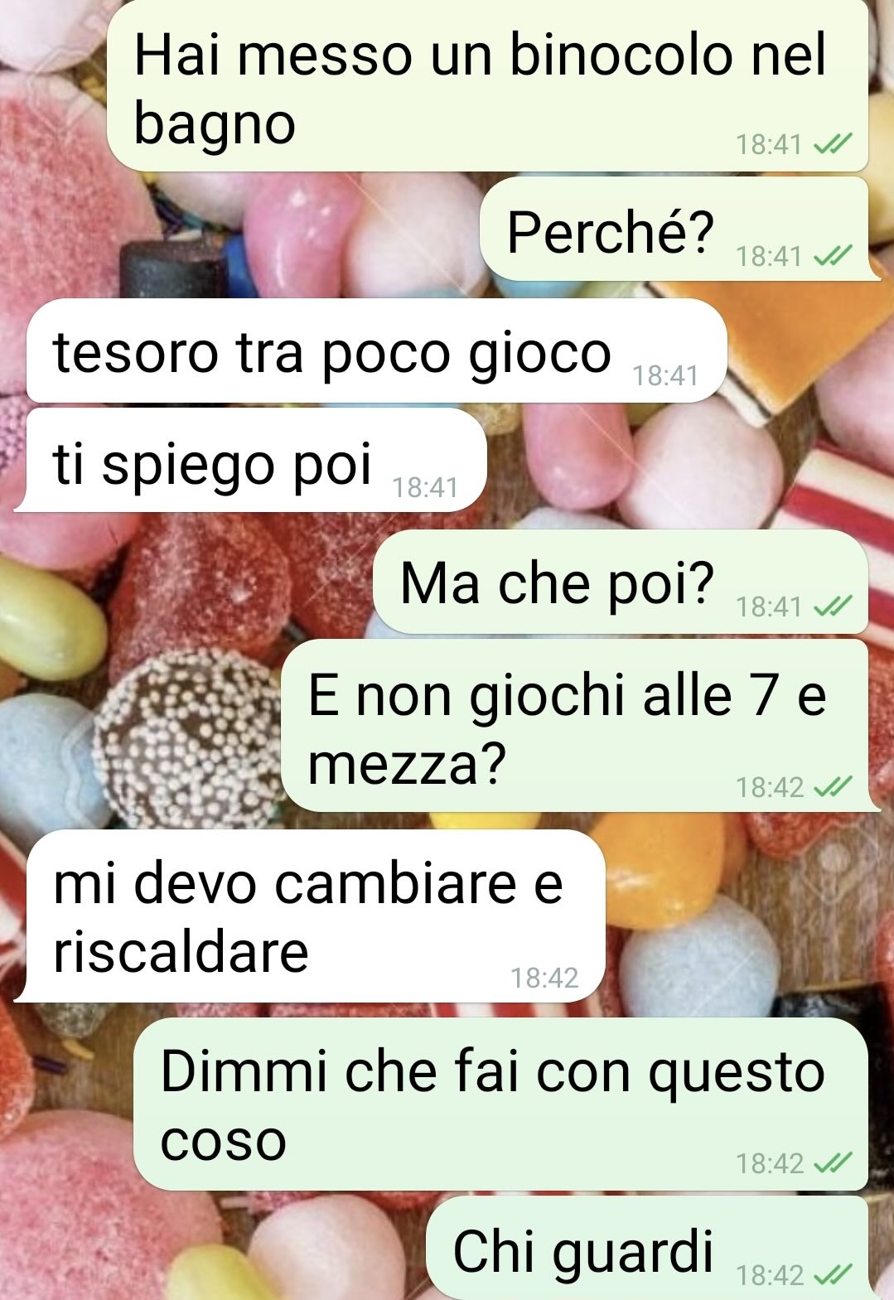Select the "mi devo cambiare e riscaldare" message
The height and width of the screenshot is (1300, 894).
(x=310, y=916)
